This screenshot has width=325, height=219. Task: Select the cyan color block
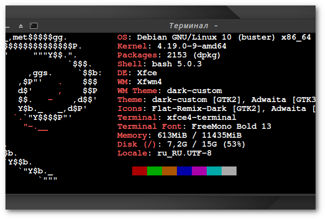tap(214, 171)
